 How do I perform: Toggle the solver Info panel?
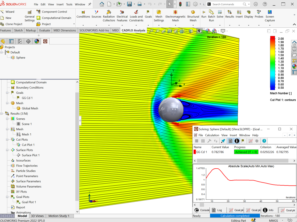(x=237, y=141)
